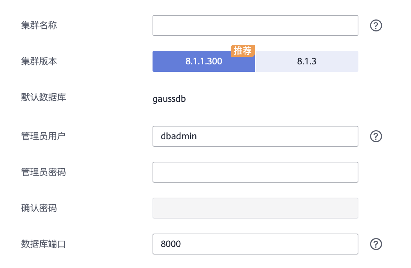Click the help icon beside 集群名称 field
The width and height of the screenshot is (411, 268).
pos(376,25)
